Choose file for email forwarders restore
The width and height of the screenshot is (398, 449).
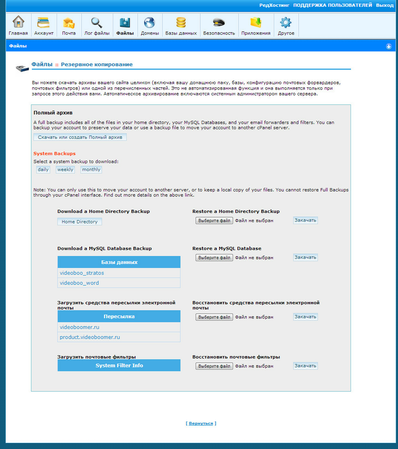click(x=214, y=317)
